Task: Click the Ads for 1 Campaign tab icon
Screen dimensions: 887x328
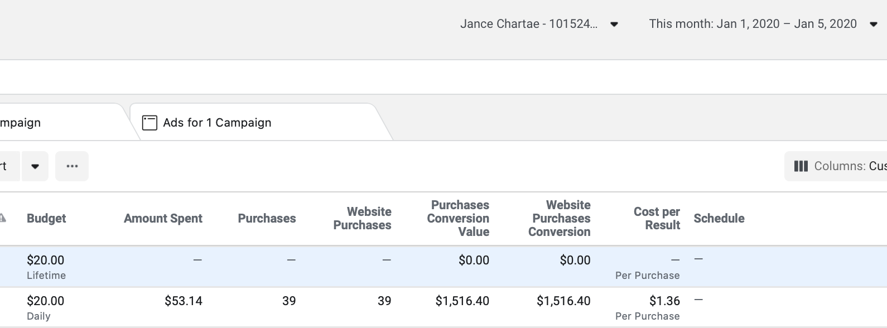Action: (x=150, y=123)
